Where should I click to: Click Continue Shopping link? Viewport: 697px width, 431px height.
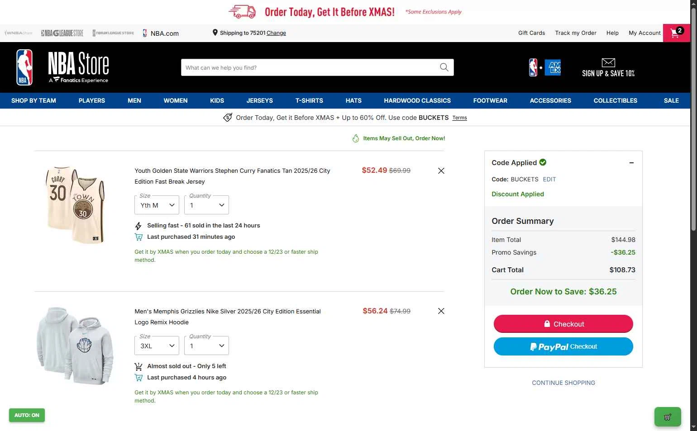pos(563,383)
